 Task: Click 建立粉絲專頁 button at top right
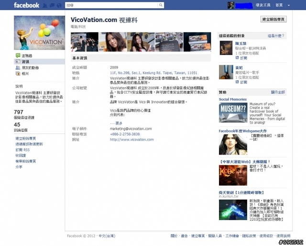point(273,19)
